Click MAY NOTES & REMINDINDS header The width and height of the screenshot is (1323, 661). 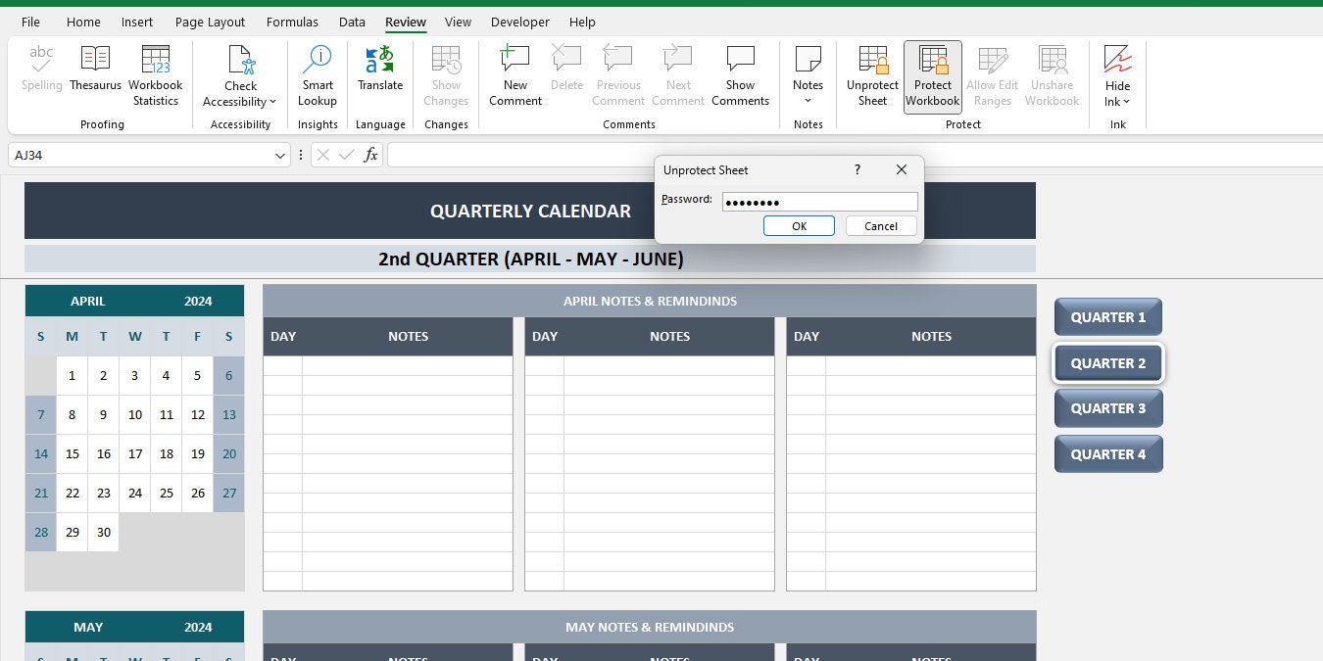[x=650, y=627]
